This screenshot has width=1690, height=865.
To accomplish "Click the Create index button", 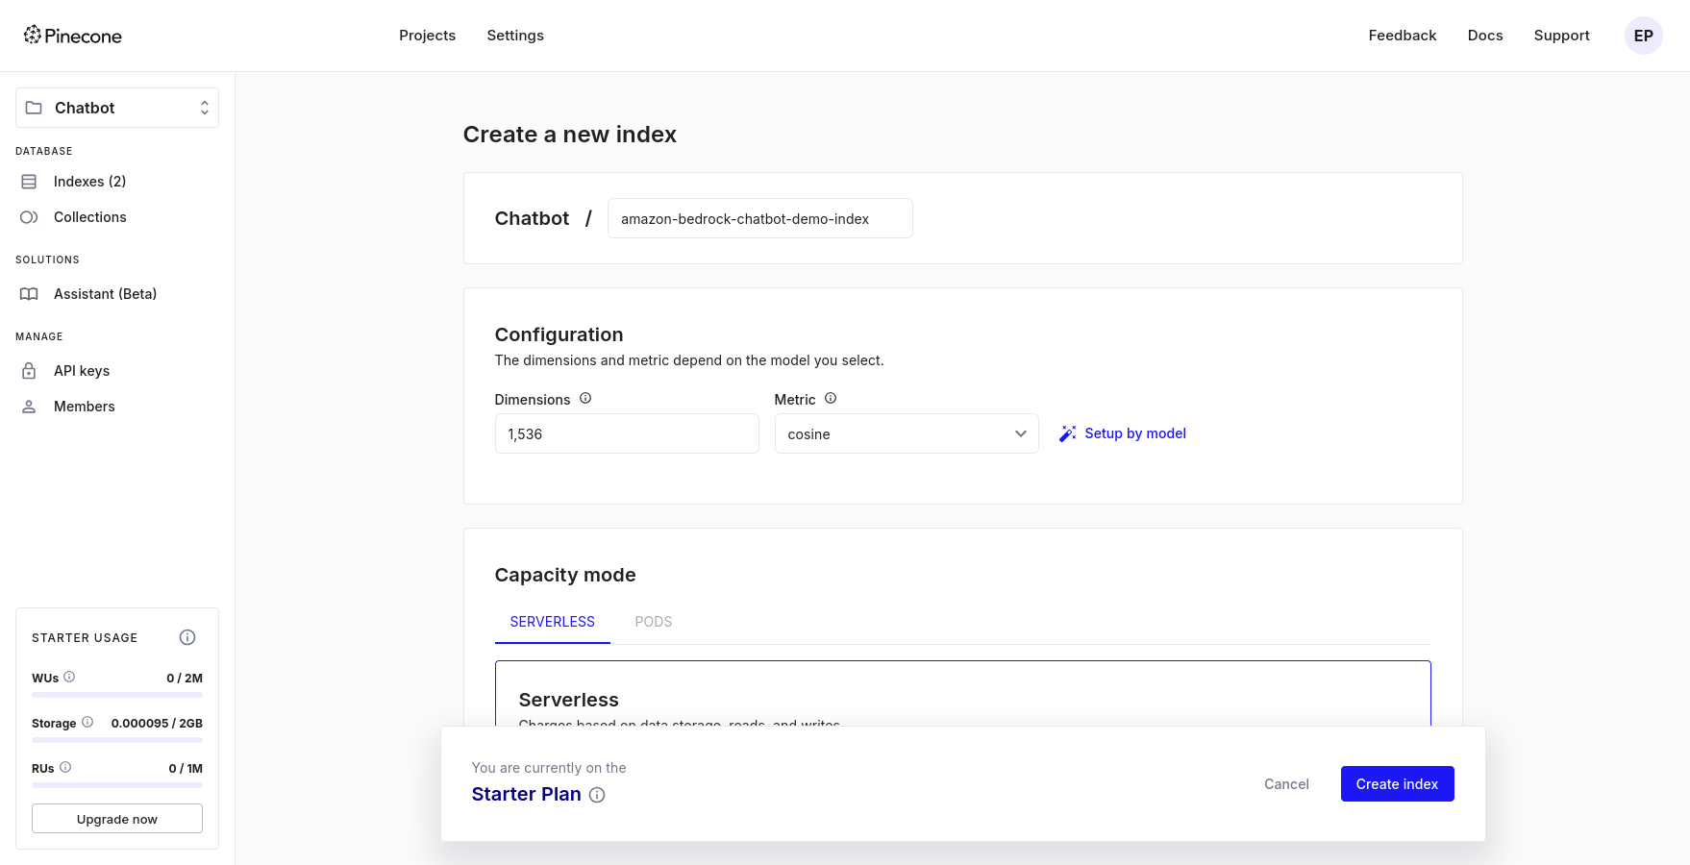I will (1397, 783).
